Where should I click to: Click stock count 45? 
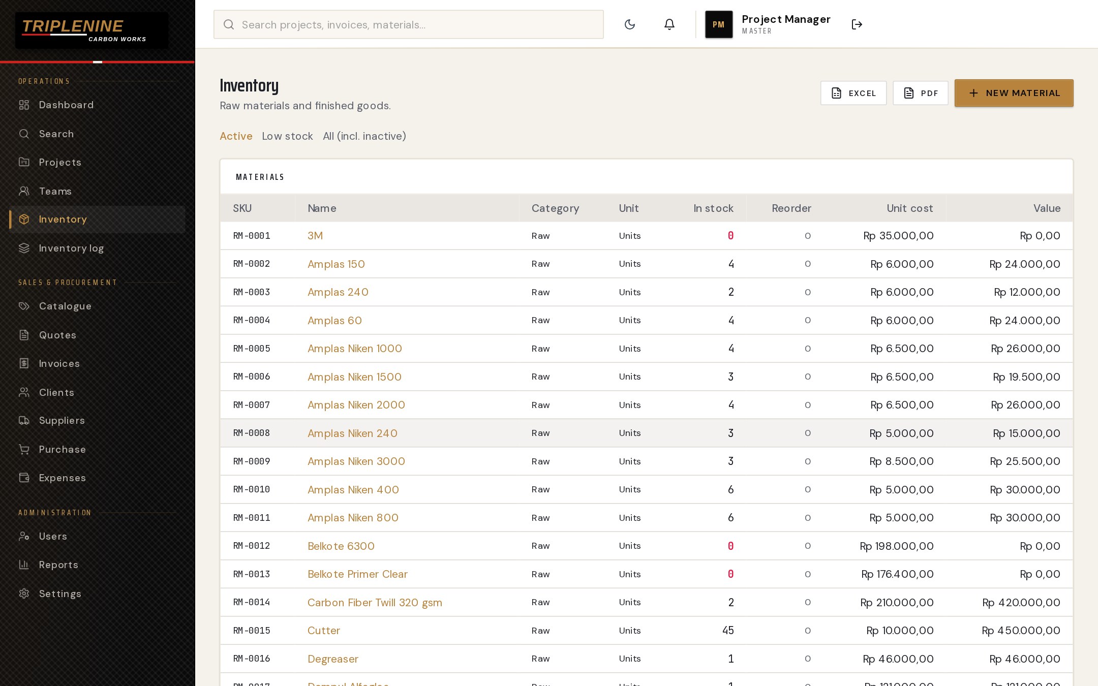(728, 631)
